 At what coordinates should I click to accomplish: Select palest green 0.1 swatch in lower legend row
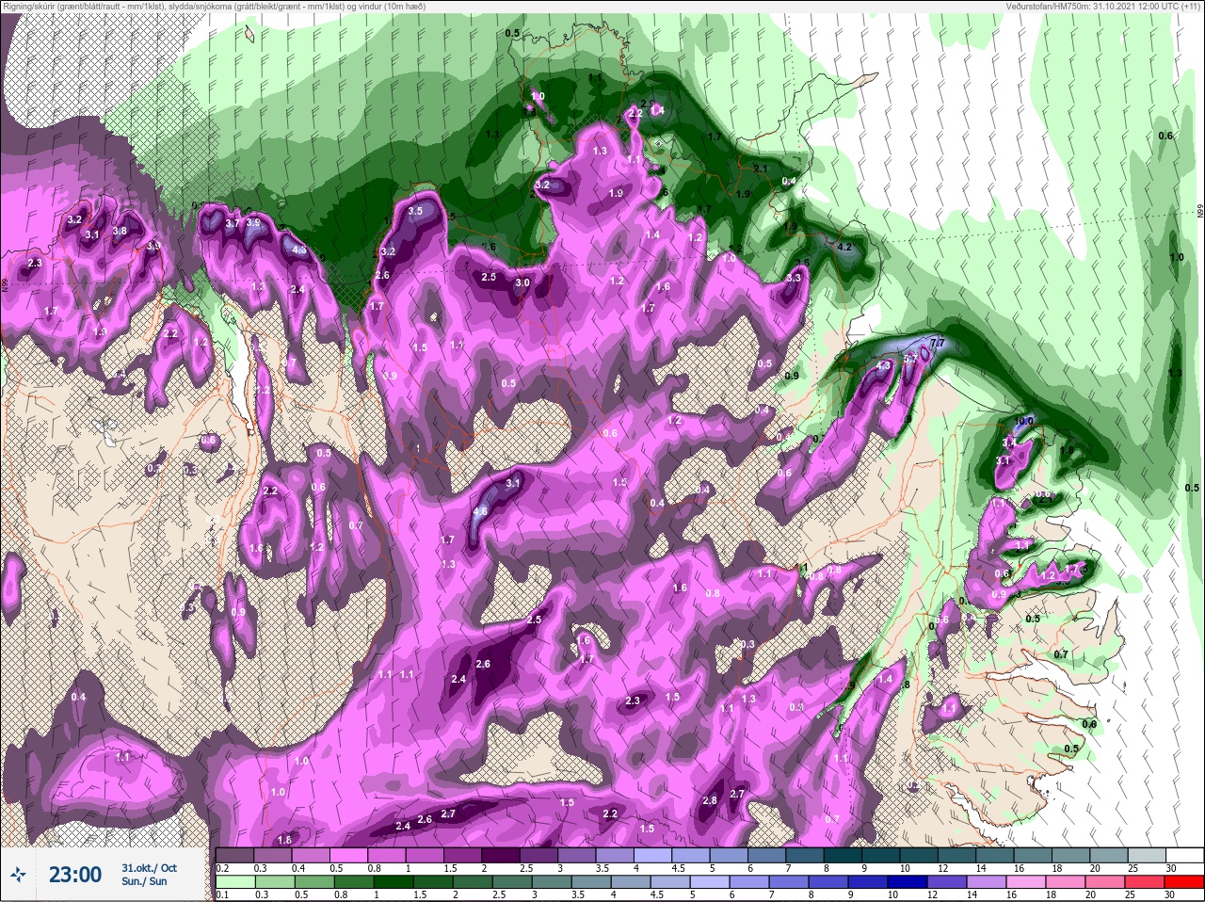click(236, 882)
